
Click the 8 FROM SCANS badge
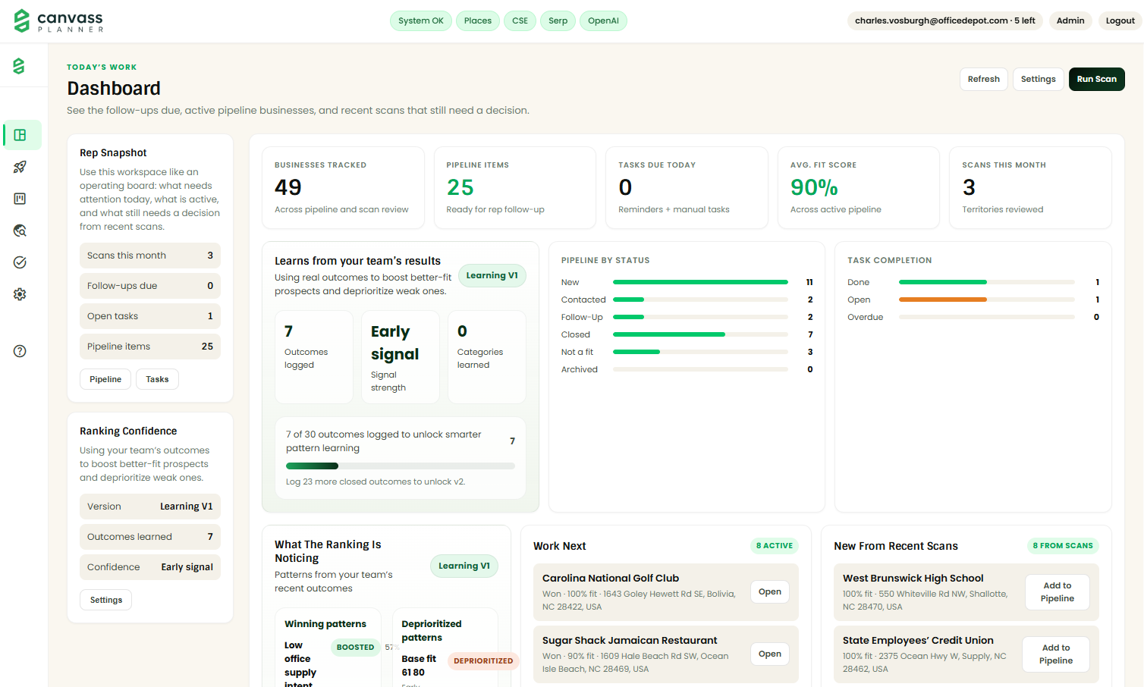point(1063,546)
